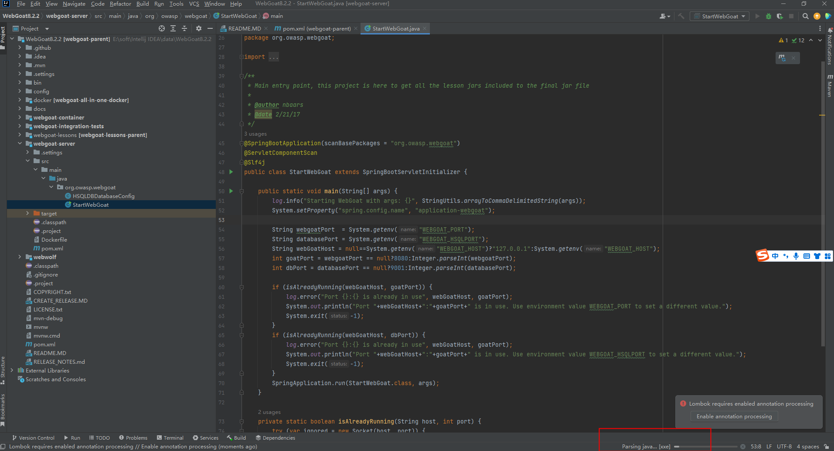Screen dimensions: 834x451
Task: Click warning count indicator in editor
Action: click(x=783, y=40)
